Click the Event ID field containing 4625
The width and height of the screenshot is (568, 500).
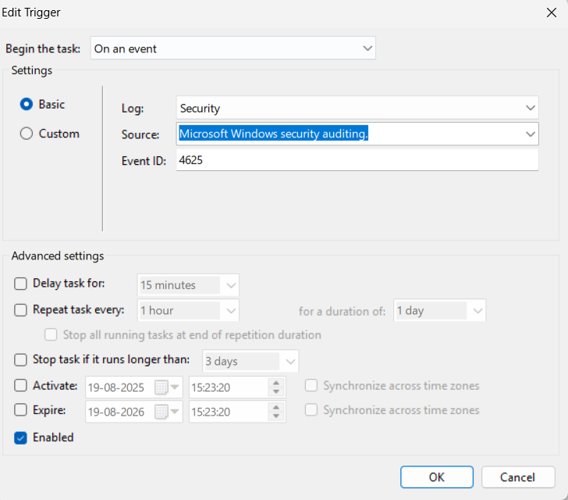tap(357, 160)
